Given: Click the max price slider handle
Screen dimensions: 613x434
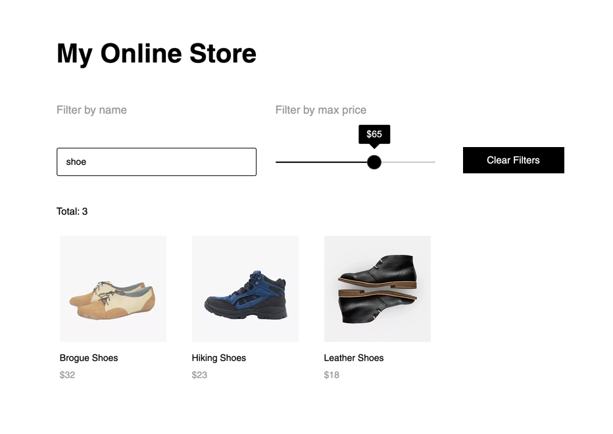Looking at the screenshot, I should tap(374, 162).
